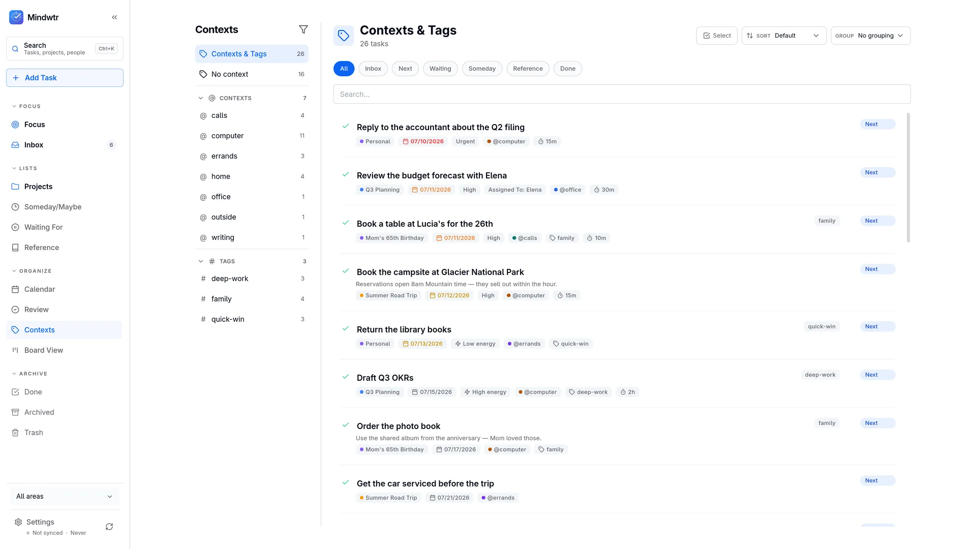This screenshot has height=549, width=976.
Task: Focus the task Search... field
Action: pyautogui.click(x=622, y=94)
